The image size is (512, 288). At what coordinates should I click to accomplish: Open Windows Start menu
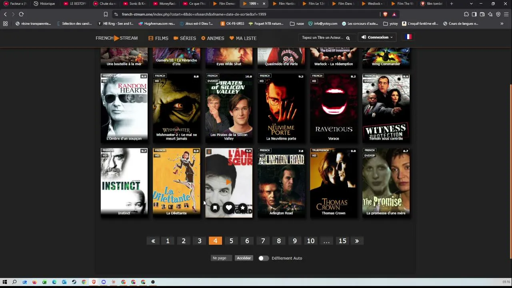5,282
